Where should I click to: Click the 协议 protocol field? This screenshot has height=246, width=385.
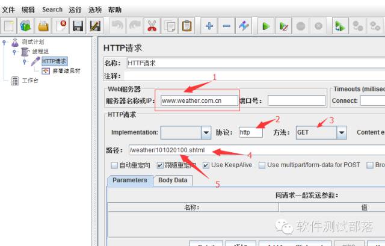pyautogui.click(x=251, y=132)
